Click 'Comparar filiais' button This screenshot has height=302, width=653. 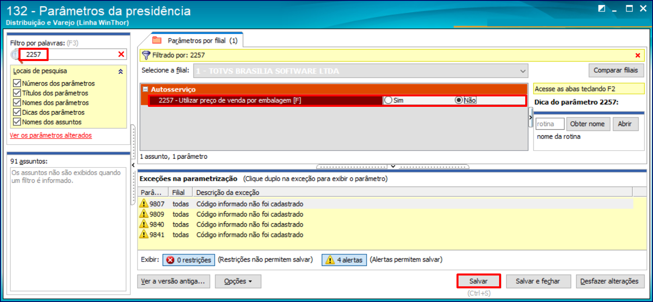(616, 70)
